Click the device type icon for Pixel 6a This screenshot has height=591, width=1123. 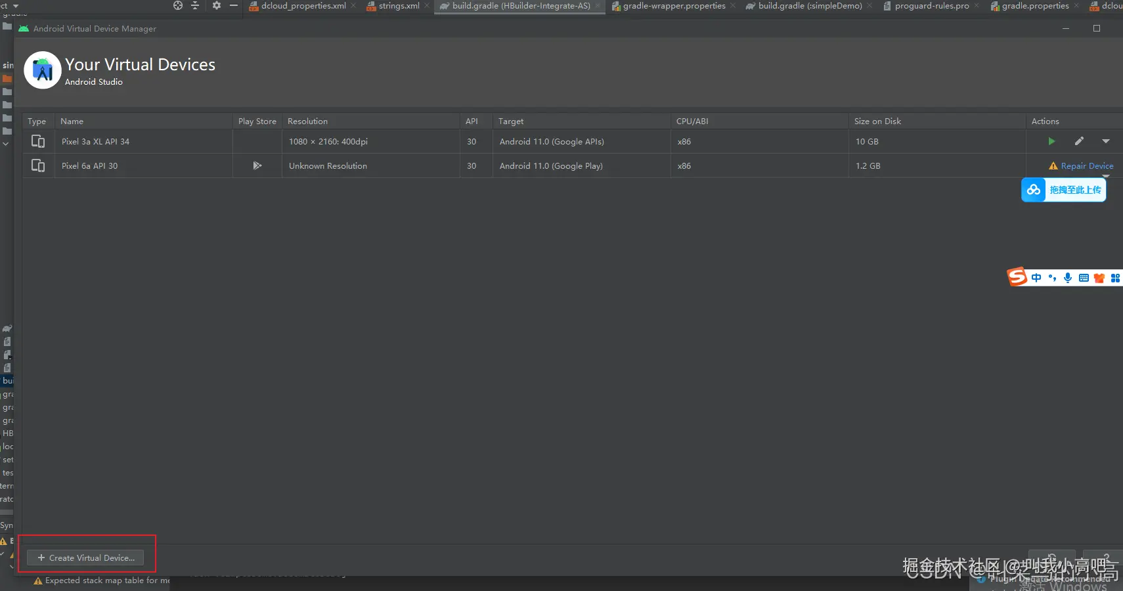[38, 165]
